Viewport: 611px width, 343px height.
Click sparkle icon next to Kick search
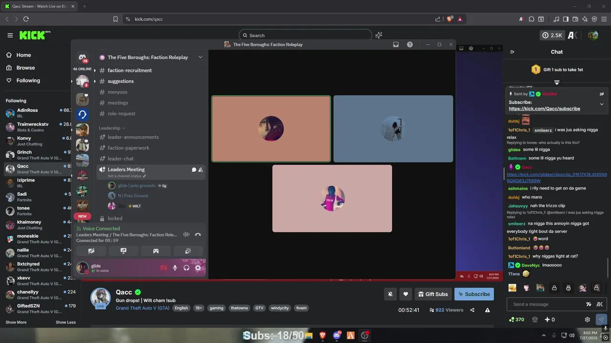click(379, 35)
